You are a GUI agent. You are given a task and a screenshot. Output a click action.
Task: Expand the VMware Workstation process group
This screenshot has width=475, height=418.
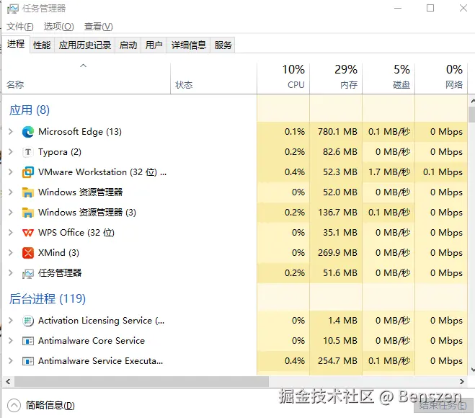pyautogui.click(x=11, y=172)
